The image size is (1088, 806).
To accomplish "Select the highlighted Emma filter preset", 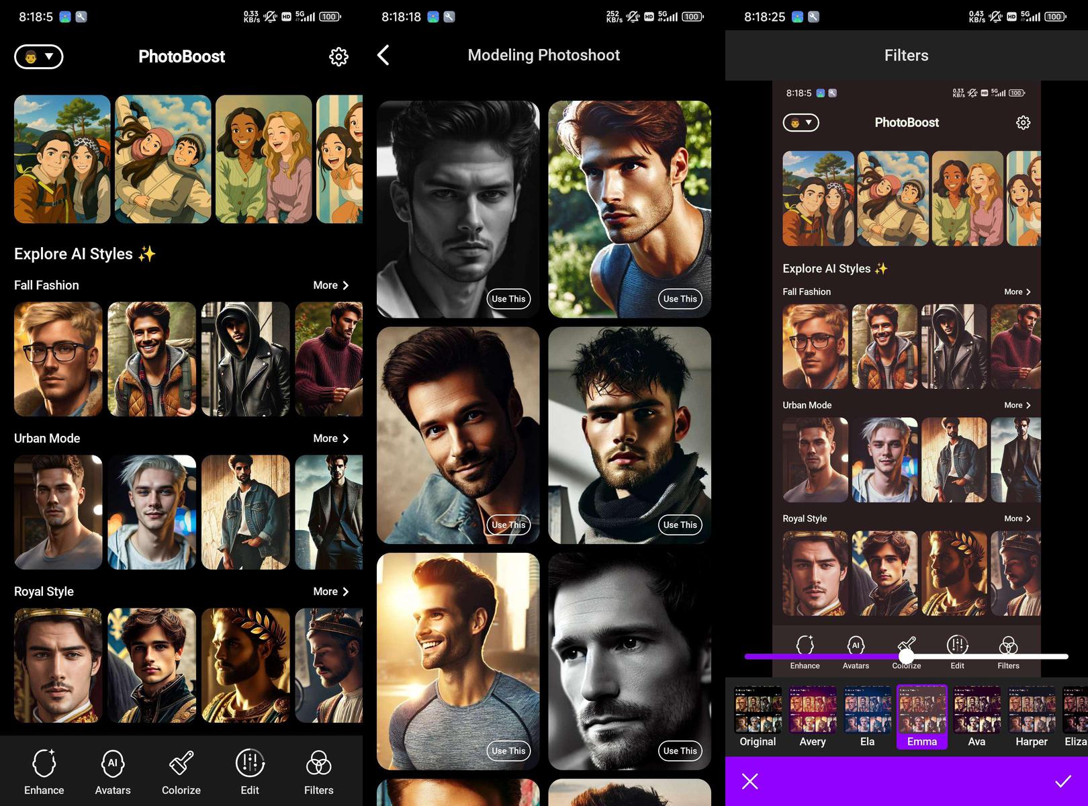I will point(922,716).
